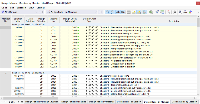This screenshot has width=200, height=104.
Task: Click the Member No. column header
Action: click(x=6, y=20)
